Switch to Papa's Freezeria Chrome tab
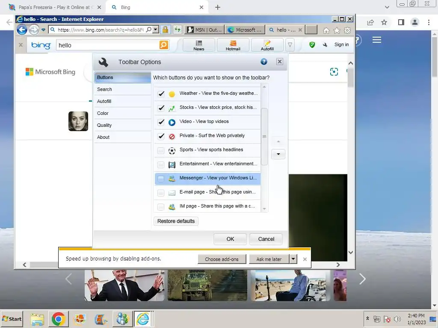The width and height of the screenshot is (438, 328). (x=55, y=8)
